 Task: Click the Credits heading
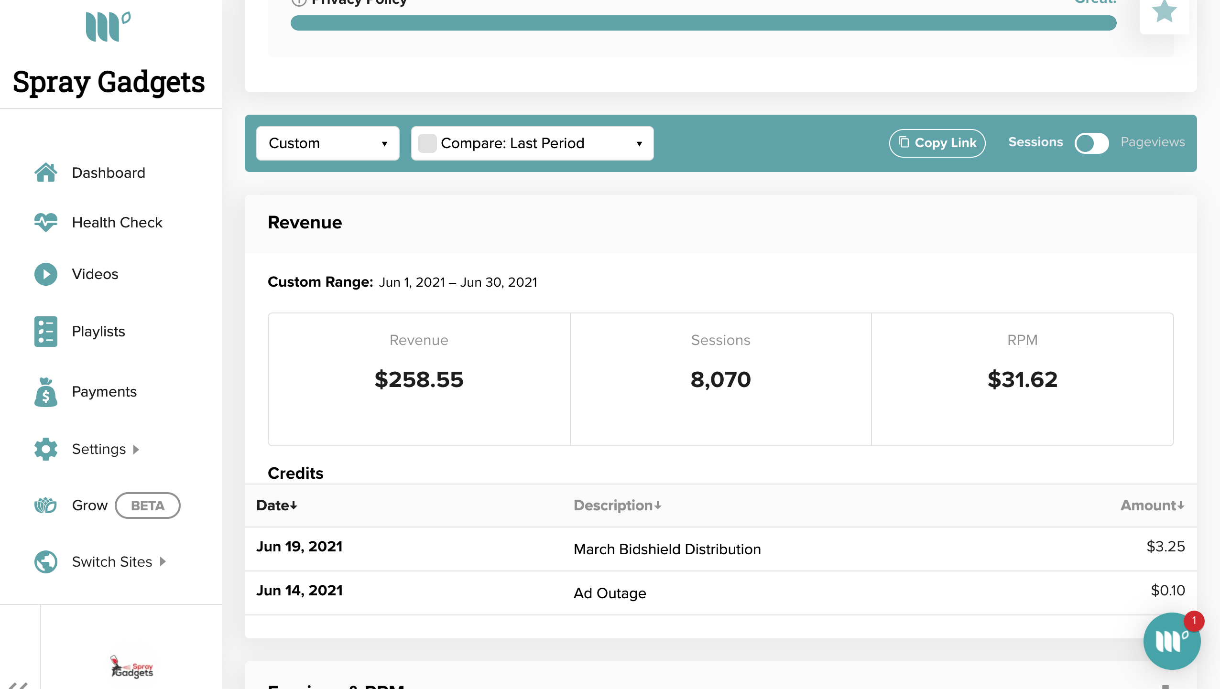click(295, 474)
